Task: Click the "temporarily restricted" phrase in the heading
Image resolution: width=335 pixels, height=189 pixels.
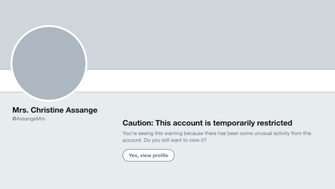Action: coord(253,123)
